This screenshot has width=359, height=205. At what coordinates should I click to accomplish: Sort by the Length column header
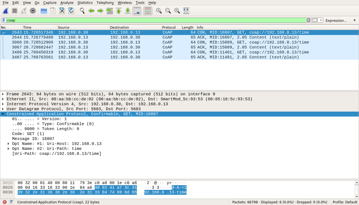click(189, 27)
